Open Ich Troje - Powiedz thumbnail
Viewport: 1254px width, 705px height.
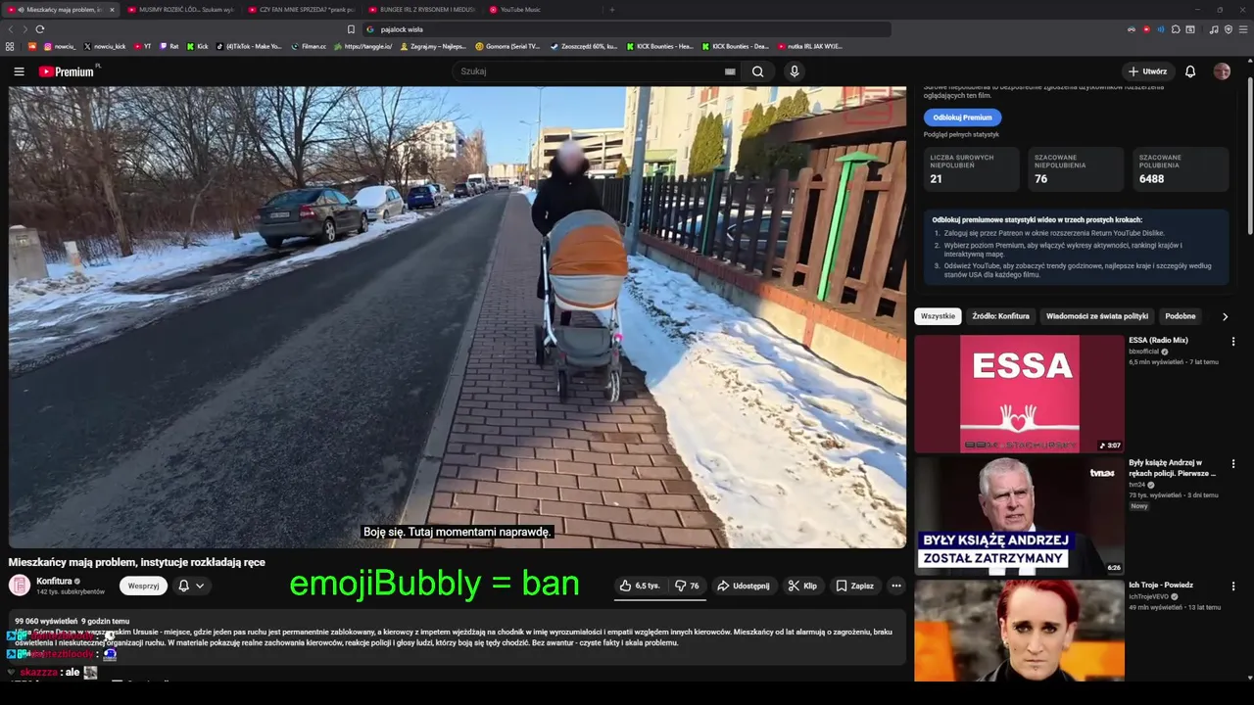click(1019, 631)
